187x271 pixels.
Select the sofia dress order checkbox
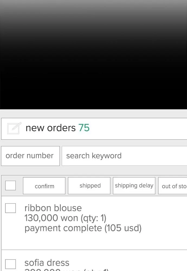point(11,264)
